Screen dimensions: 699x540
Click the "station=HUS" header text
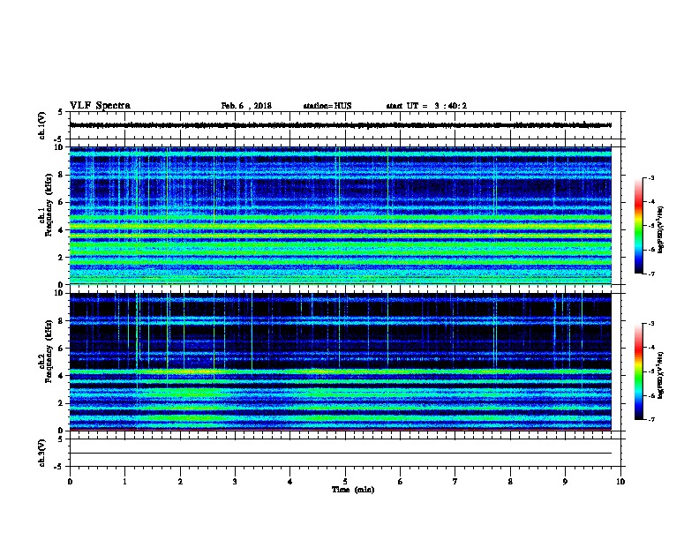coord(327,106)
